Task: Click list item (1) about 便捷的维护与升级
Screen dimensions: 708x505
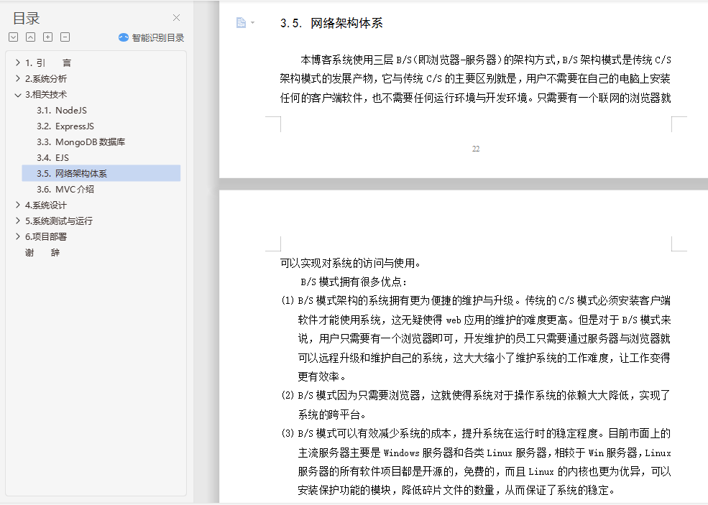Action: [476, 338]
